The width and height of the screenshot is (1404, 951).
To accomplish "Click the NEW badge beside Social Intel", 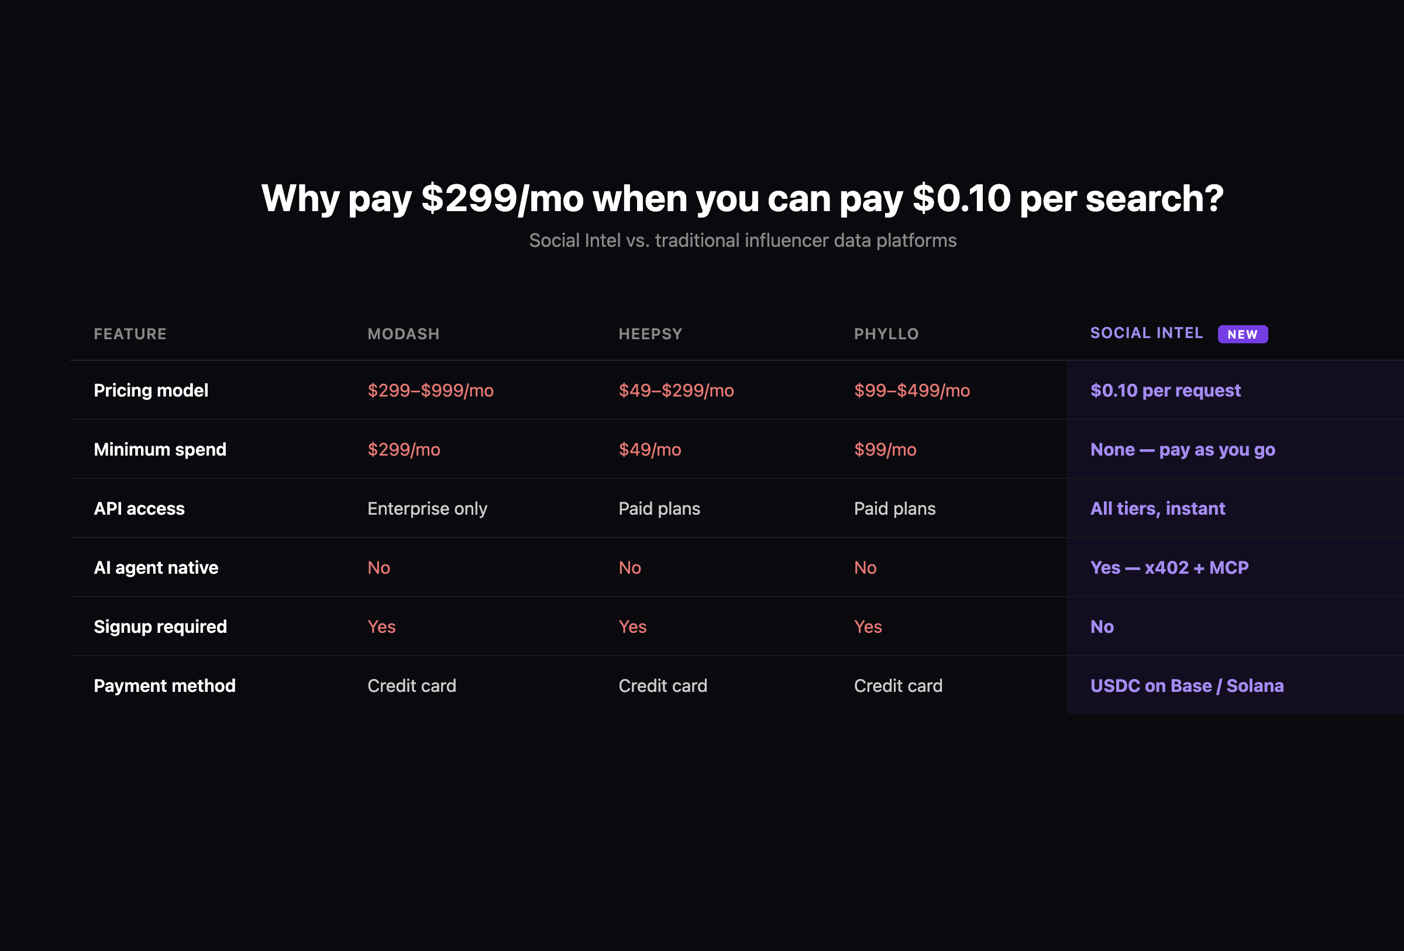I will [1242, 335].
